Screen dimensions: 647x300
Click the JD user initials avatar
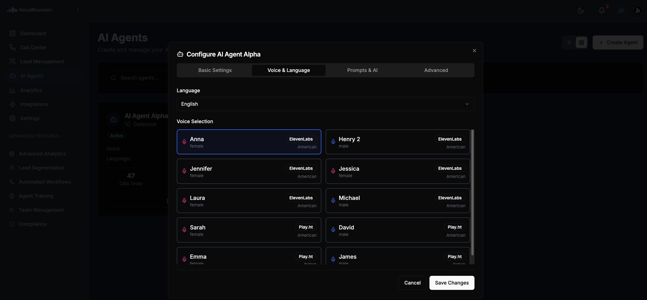pyautogui.click(x=621, y=11)
